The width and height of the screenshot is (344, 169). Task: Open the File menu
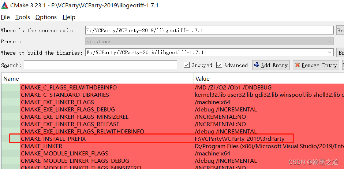click(5, 17)
